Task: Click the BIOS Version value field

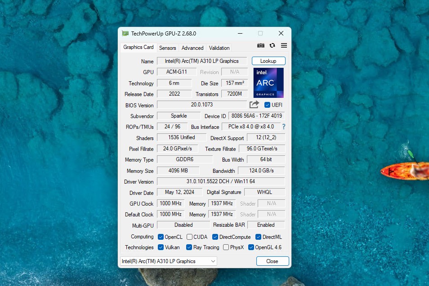Action: pyautogui.click(x=201, y=105)
